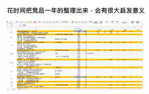Open the 条件格式 conditional formatting button
149x94 pixels.
(91, 22)
